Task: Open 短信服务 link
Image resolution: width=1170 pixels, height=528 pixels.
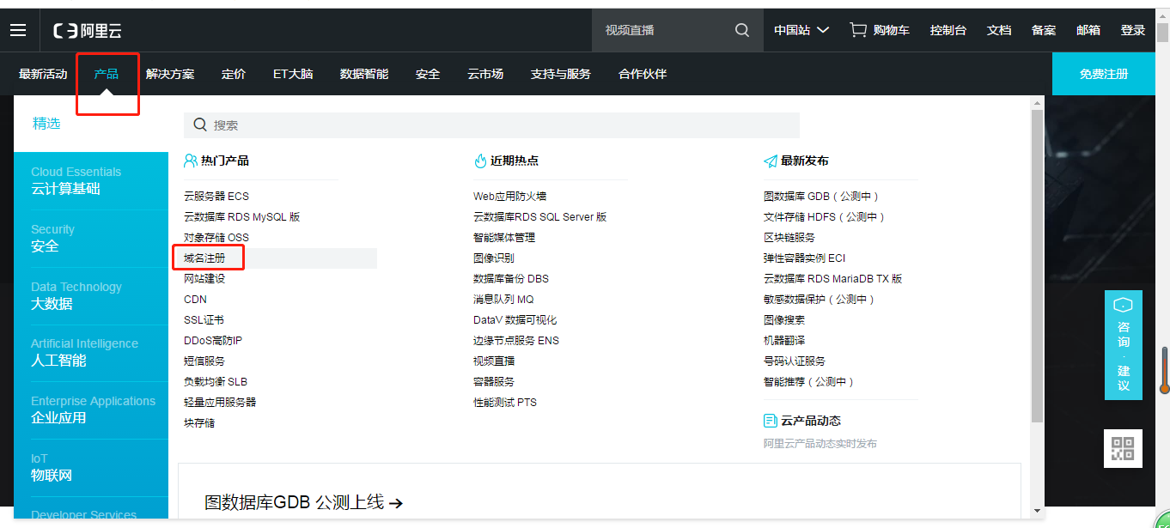Action: tap(204, 361)
